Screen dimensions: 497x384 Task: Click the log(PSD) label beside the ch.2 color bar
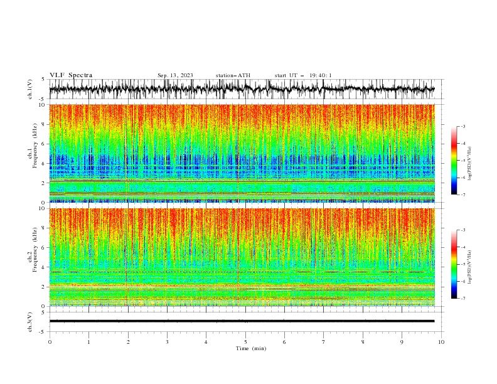(x=470, y=267)
